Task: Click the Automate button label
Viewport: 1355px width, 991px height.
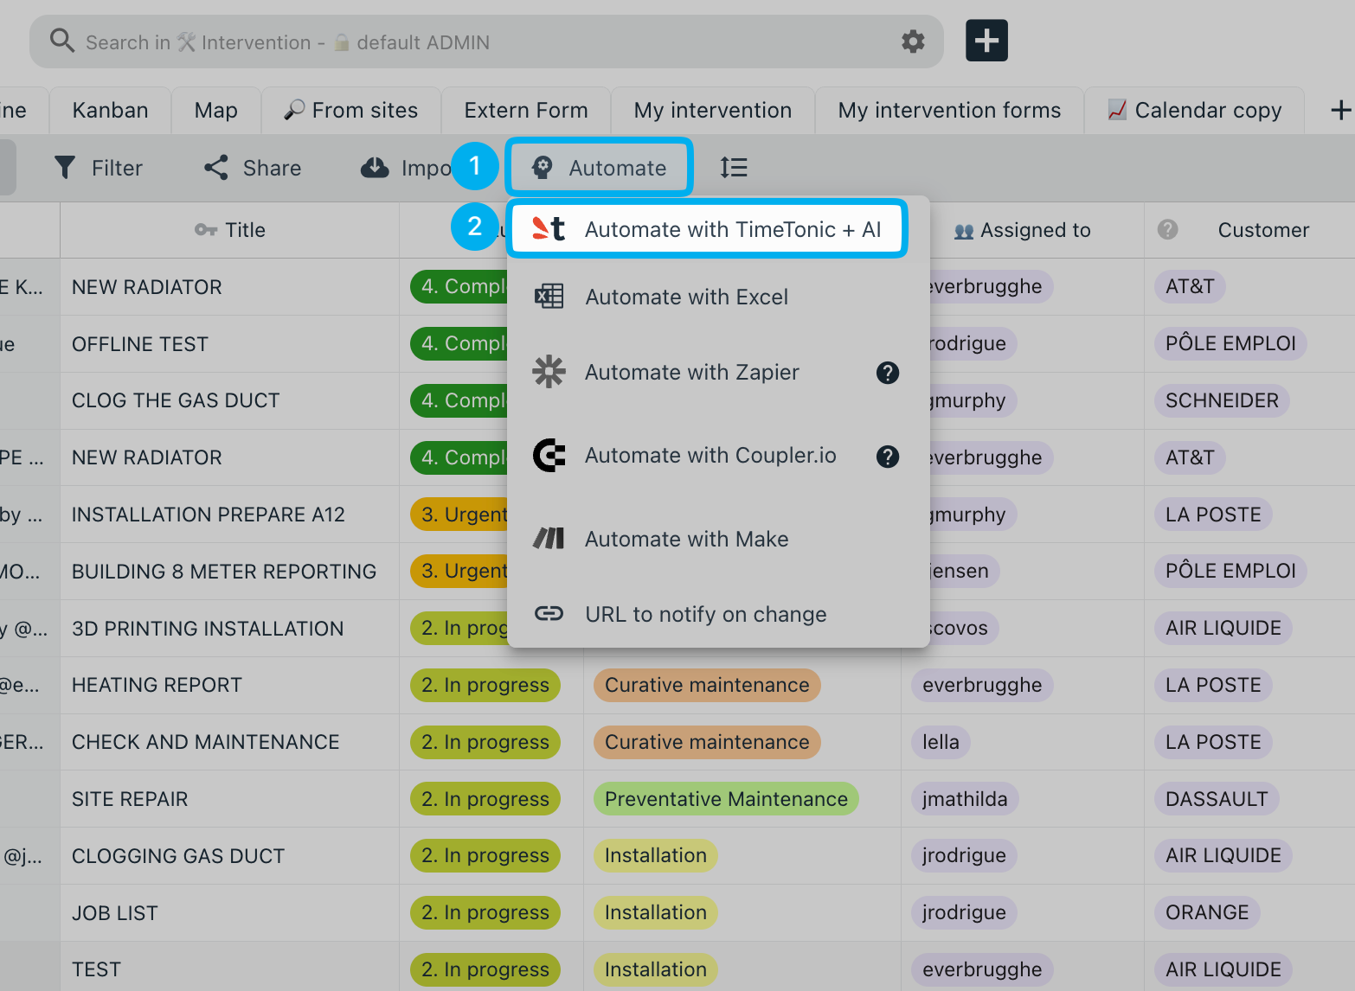Action: (617, 168)
